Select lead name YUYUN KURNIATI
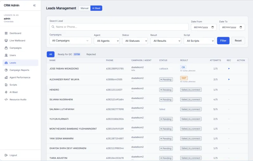The width and height of the screenshot is (253, 161). coord(59,119)
